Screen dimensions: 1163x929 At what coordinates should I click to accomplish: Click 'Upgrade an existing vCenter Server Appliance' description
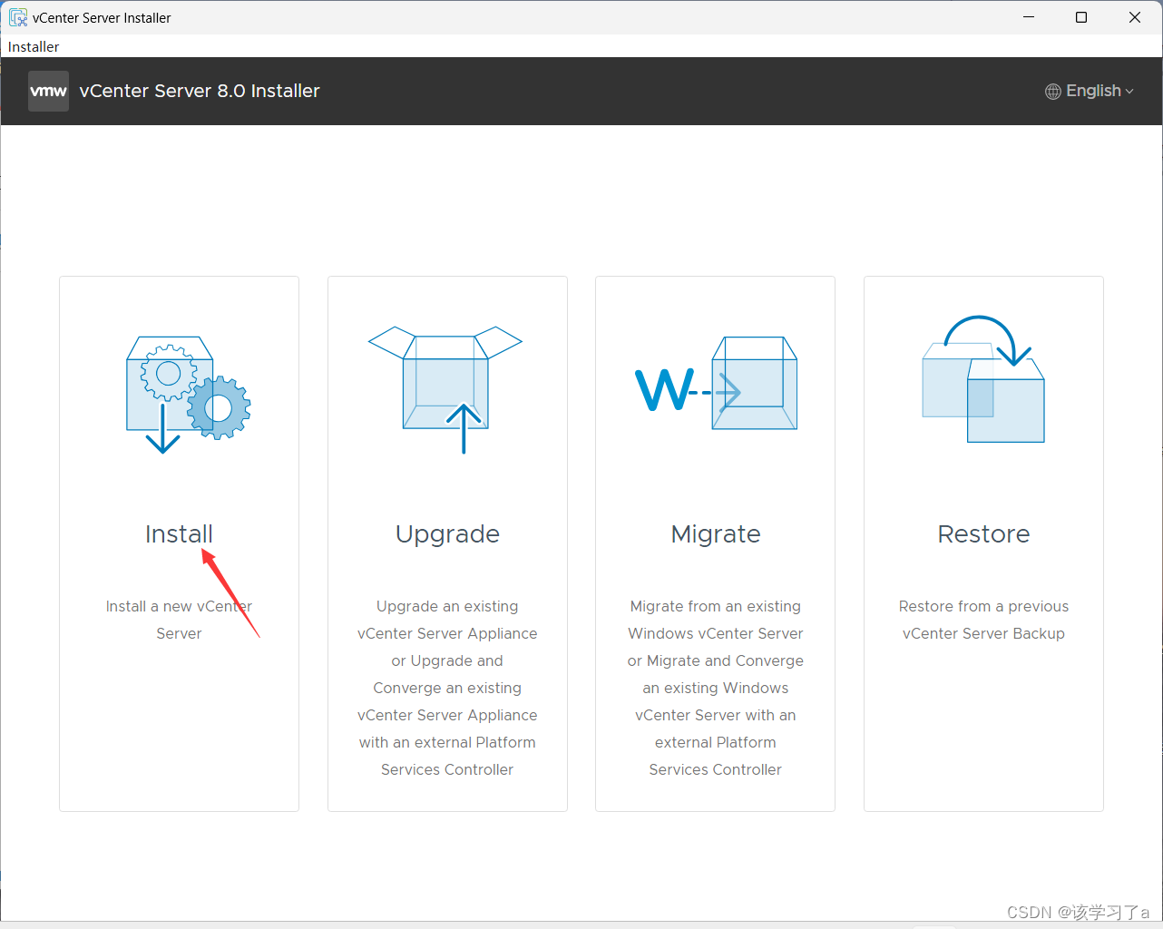click(447, 688)
